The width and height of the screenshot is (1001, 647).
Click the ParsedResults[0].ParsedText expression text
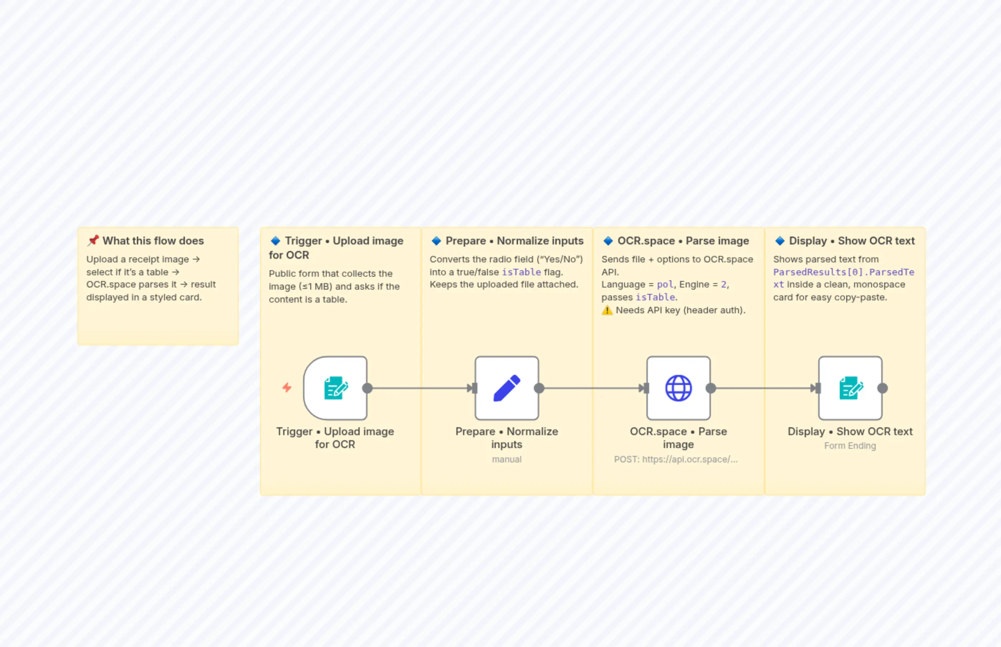844,272
